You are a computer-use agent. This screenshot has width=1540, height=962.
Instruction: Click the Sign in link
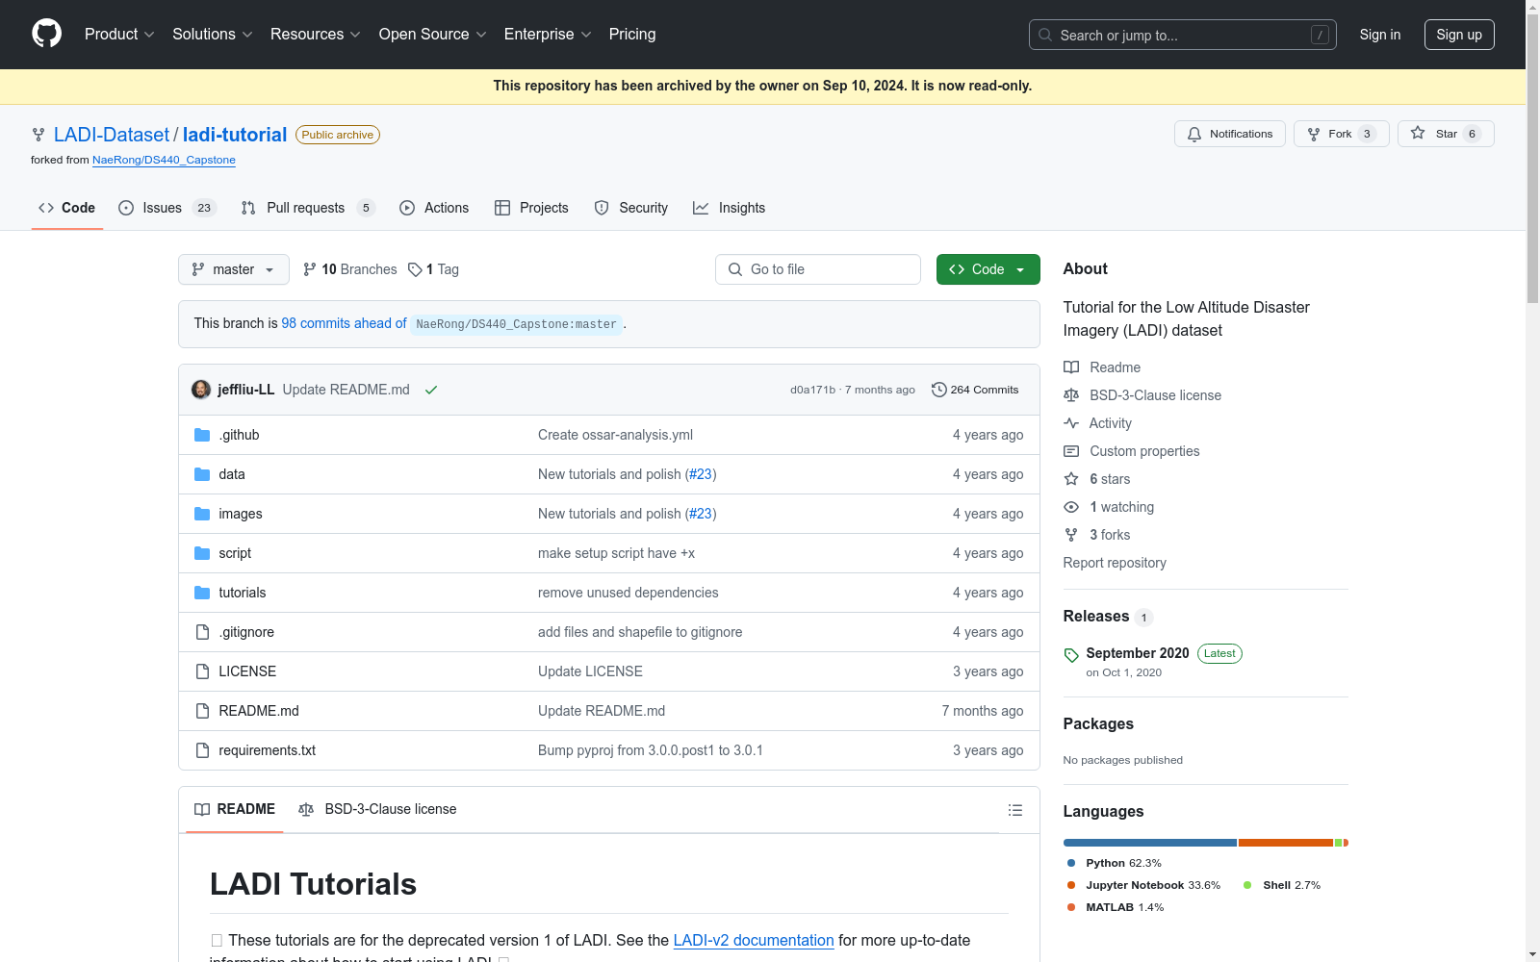click(1380, 35)
